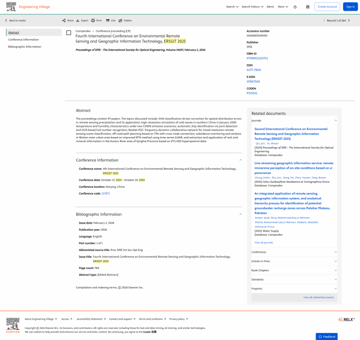Click the Share icon in toolbar
Viewport: 360px width, 340px height.
click(x=64, y=21)
